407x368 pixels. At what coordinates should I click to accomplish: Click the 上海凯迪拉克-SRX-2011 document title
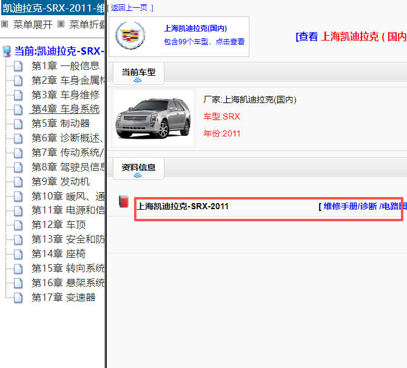[x=183, y=206]
